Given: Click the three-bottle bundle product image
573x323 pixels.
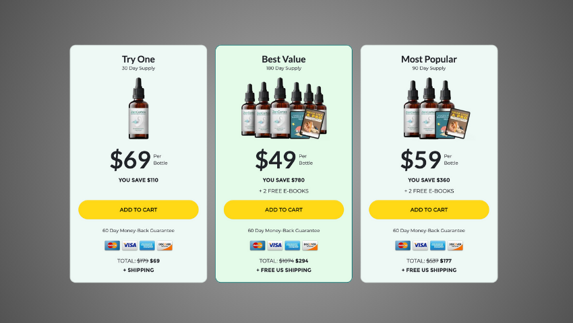Looking at the screenshot, I should click(437, 110).
